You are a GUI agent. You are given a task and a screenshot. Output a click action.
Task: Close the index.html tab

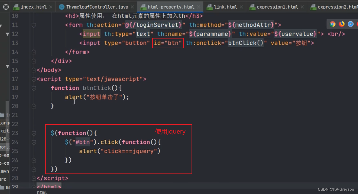51,7
